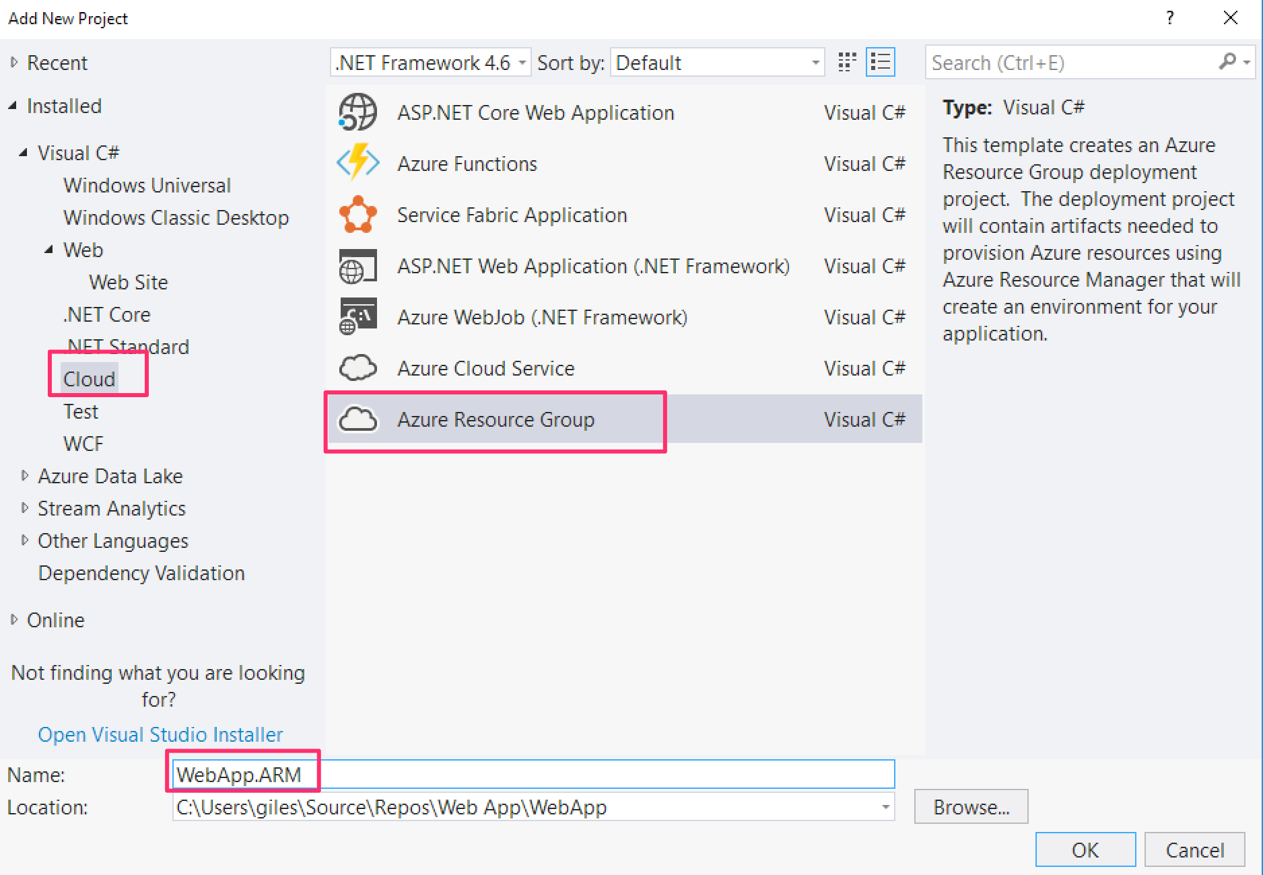
Task: Select the Cloud category
Action: click(89, 379)
